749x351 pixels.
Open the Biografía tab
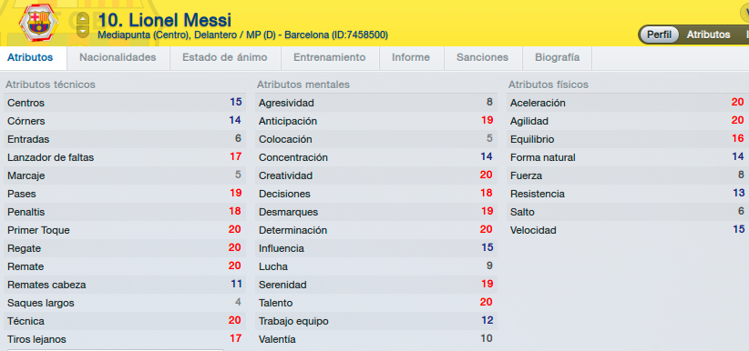tap(558, 57)
